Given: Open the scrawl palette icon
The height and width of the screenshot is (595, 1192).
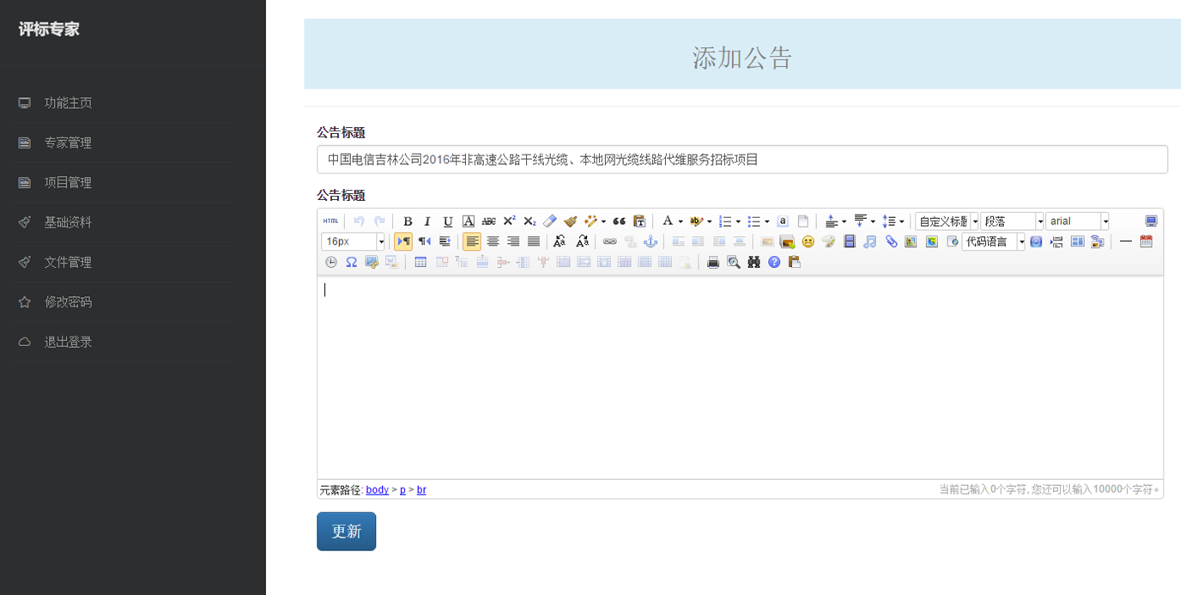Looking at the screenshot, I should click(x=828, y=241).
